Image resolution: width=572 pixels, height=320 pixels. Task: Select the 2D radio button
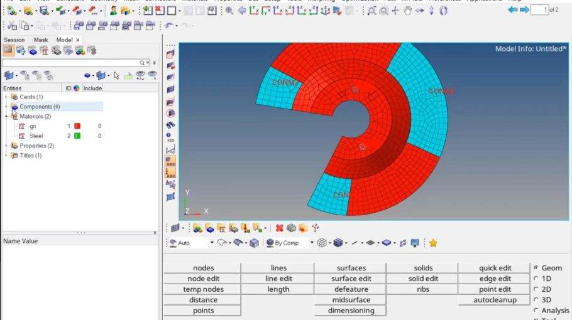536,289
